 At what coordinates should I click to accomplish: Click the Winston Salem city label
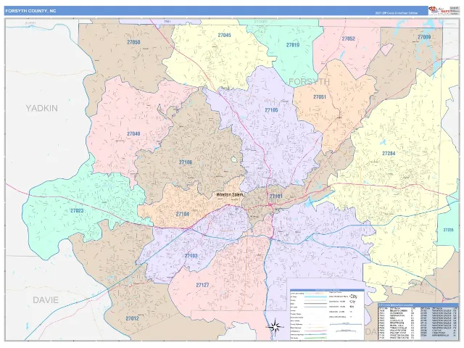click(231, 195)
